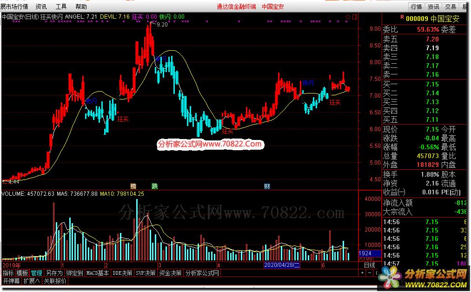The width and height of the screenshot is (471, 292).
Task: Click the 通达信金融终端 title text
Action: pyautogui.click(x=236, y=7)
